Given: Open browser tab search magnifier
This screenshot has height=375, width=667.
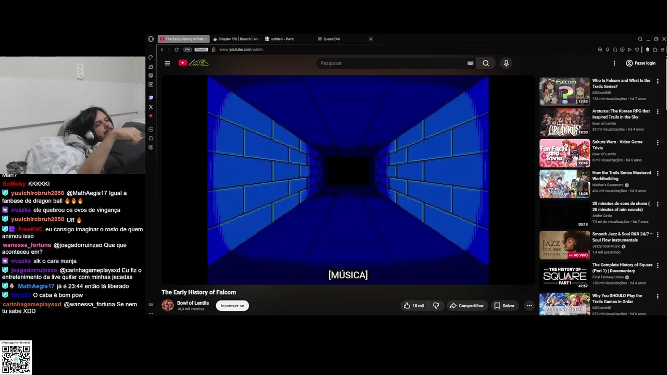Looking at the screenshot, I should tap(640, 39).
